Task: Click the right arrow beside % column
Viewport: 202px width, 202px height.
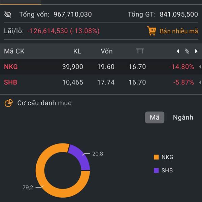Action: tap(196, 51)
